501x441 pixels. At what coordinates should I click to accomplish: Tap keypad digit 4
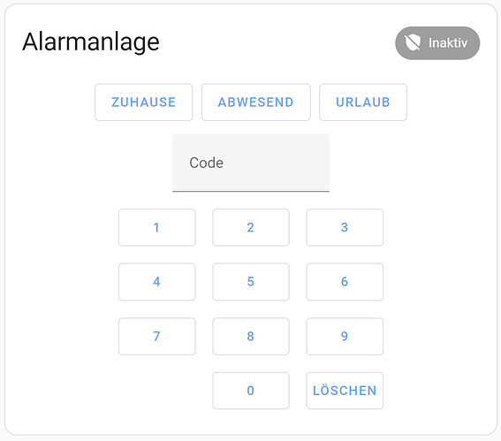157,282
